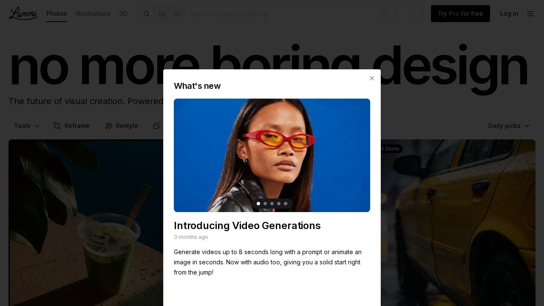This screenshot has height=306, width=544.
Task: Switch to the third carousel slide dot
Action: tap(272, 204)
